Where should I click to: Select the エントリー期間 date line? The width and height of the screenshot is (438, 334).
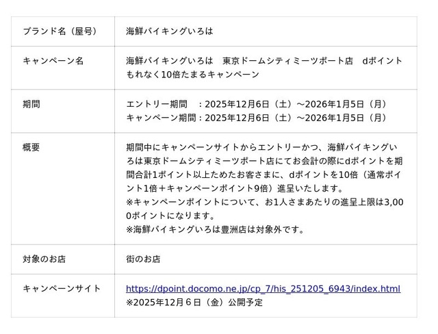tap(257, 104)
